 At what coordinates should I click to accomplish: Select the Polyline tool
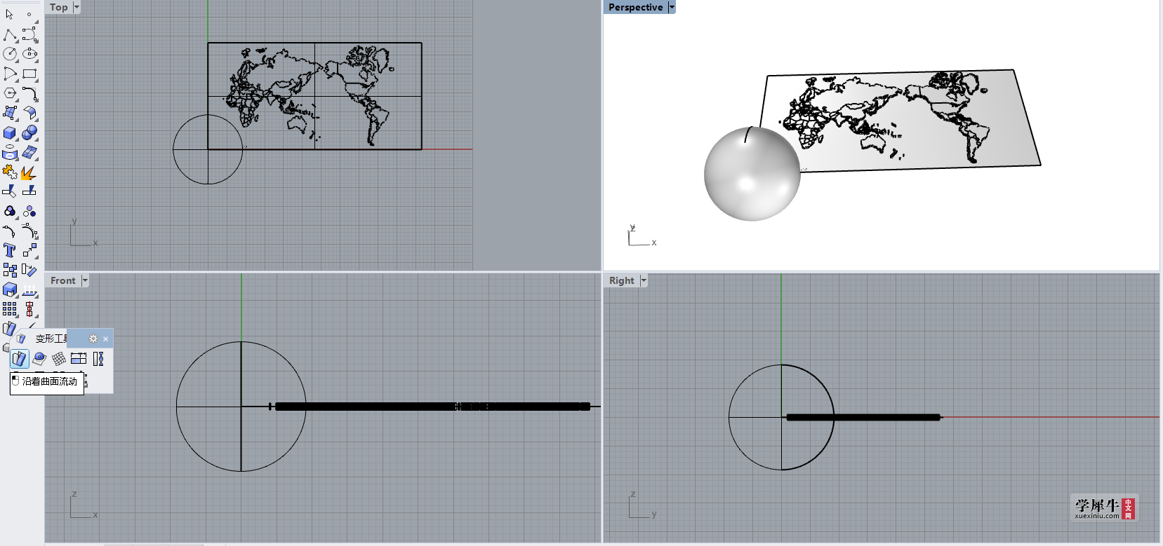click(9, 34)
